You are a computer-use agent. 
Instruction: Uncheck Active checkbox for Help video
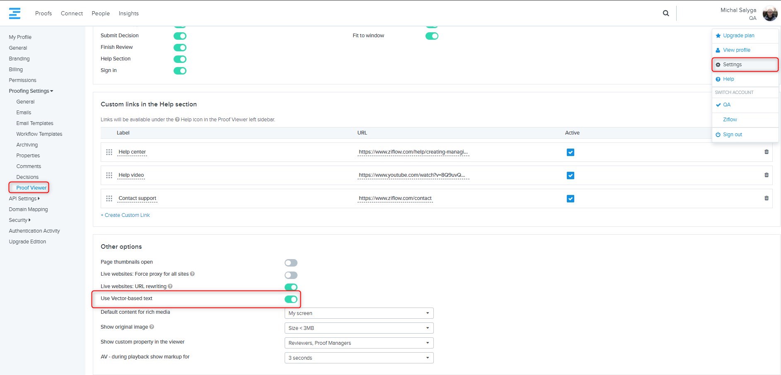[570, 175]
